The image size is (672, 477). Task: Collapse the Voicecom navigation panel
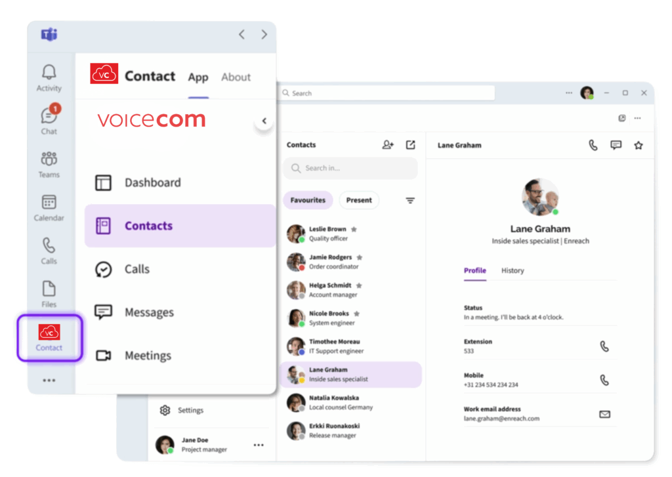[264, 121]
